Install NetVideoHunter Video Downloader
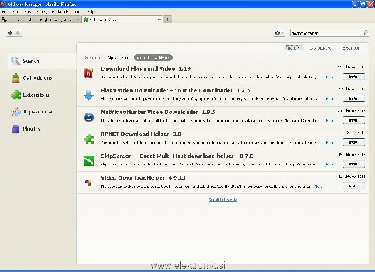 tap(354, 120)
